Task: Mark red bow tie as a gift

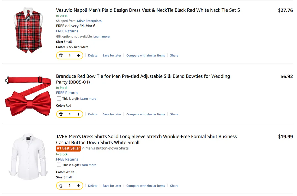Action: [59, 99]
